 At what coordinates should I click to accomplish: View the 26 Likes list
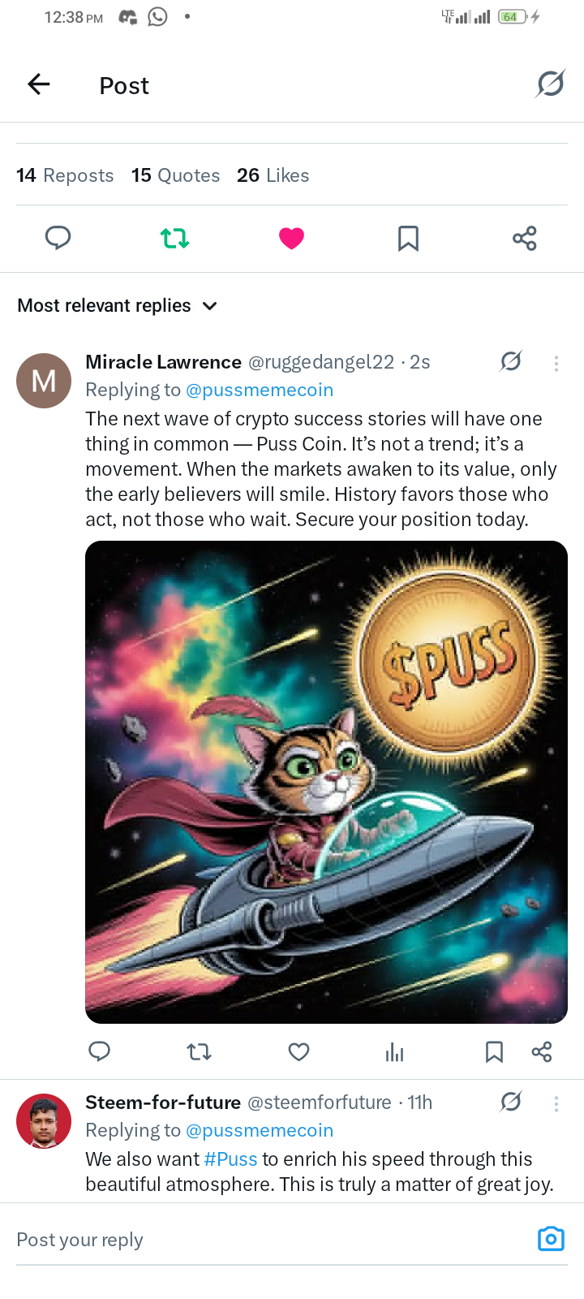tap(273, 175)
